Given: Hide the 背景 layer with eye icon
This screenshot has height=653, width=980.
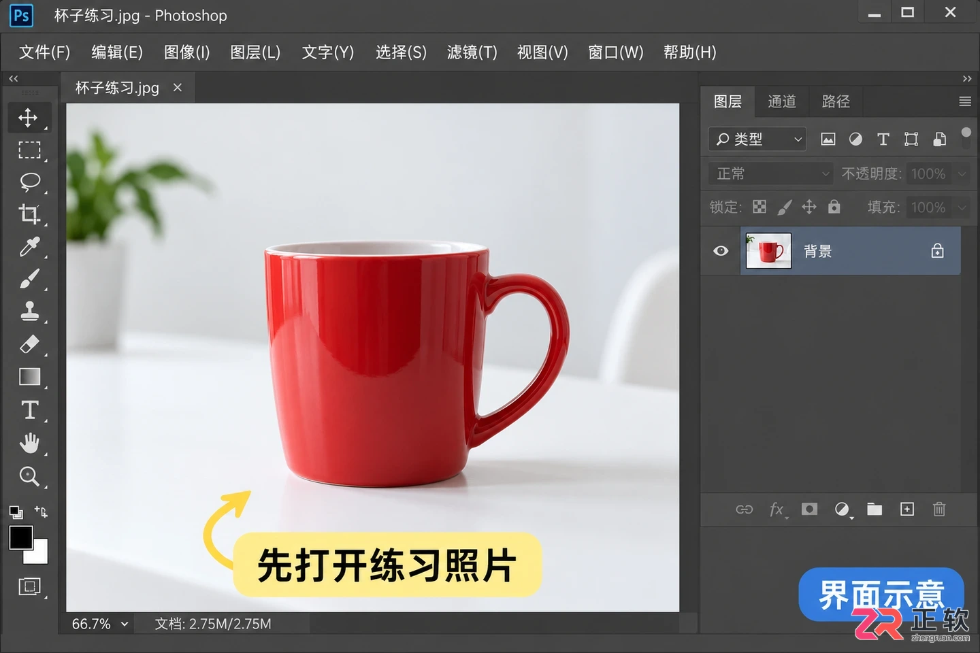Looking at the screenshot, I should point(721,251).
